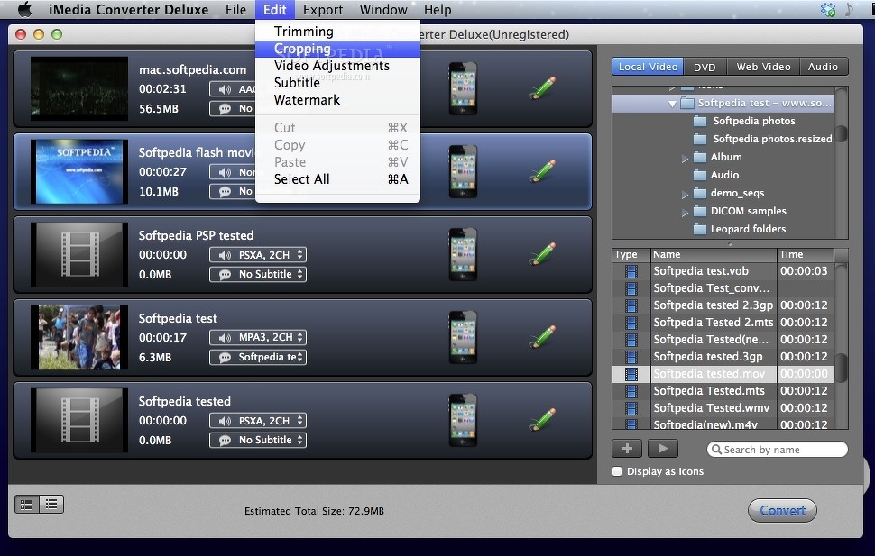The width and height of the screenshot is (875, 556).
Task: Click the Audio folder icon in the tree
Action: tap(700, 175)
